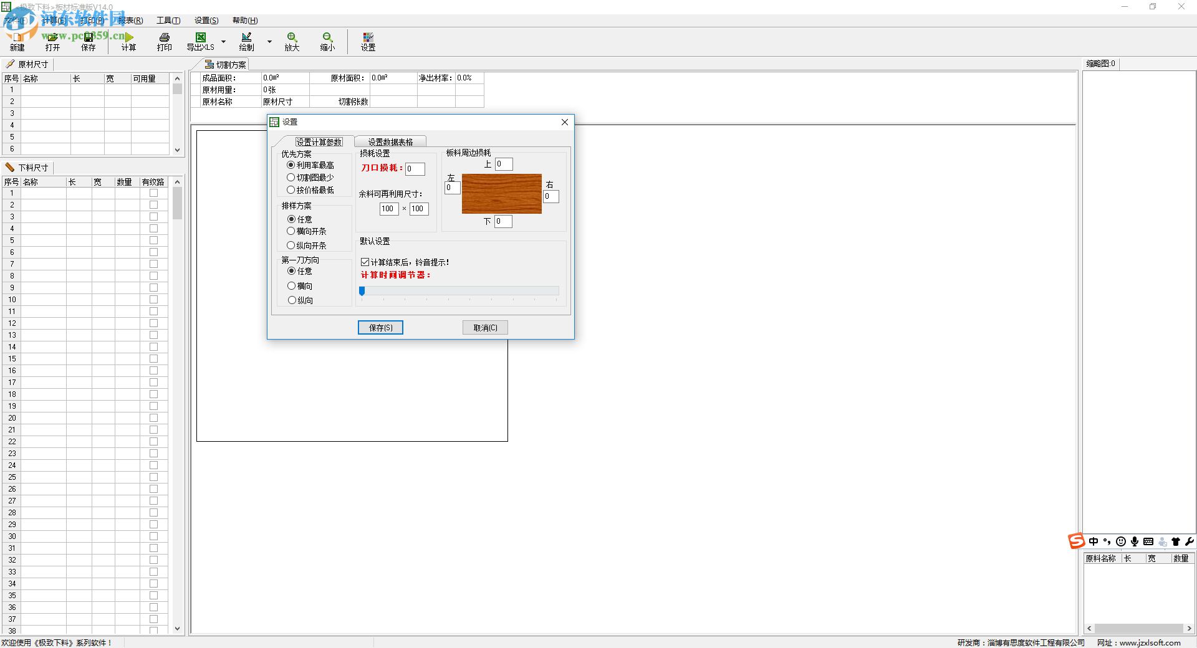The image size is (1197, 648).
Task: Select the 切割图最少 radio option
Action: pyautogui.click(x=291, y=178)
